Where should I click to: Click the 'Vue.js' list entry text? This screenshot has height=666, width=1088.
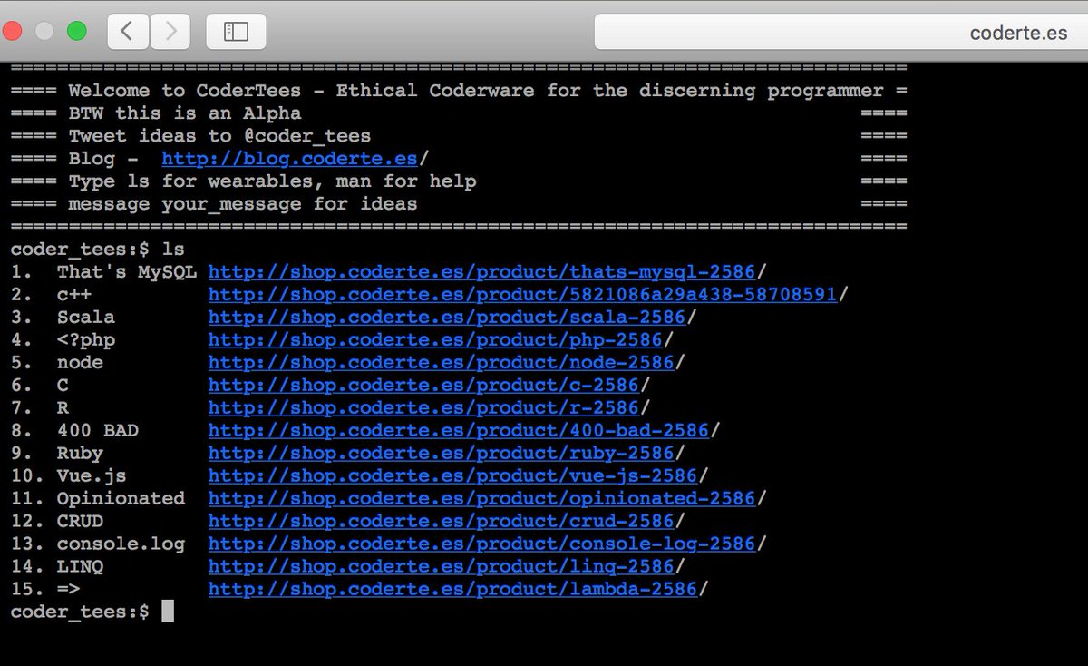[x=92, y=476]
